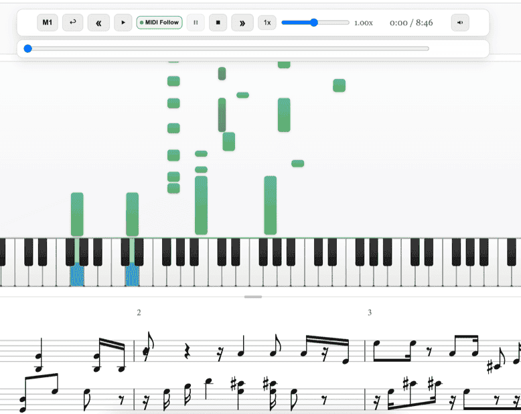Click the resize handle between keyboard and score
The width and height of the screenshot is (521, 414).
[253, 297]
